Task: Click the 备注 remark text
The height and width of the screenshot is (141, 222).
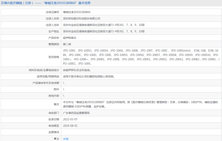Action: tap(141, 104)
